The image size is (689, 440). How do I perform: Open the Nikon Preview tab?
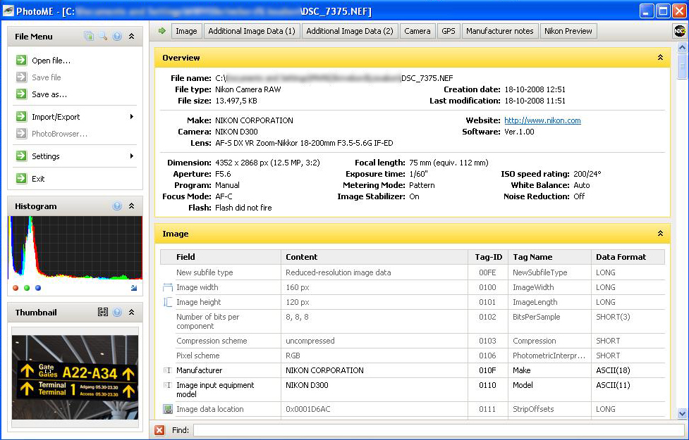(568, 31)
